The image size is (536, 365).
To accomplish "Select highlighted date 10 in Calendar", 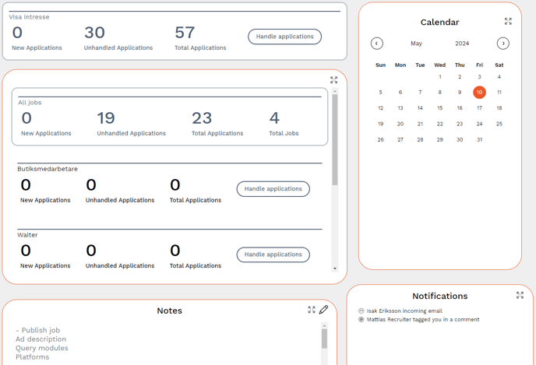I will coord(479,93).
